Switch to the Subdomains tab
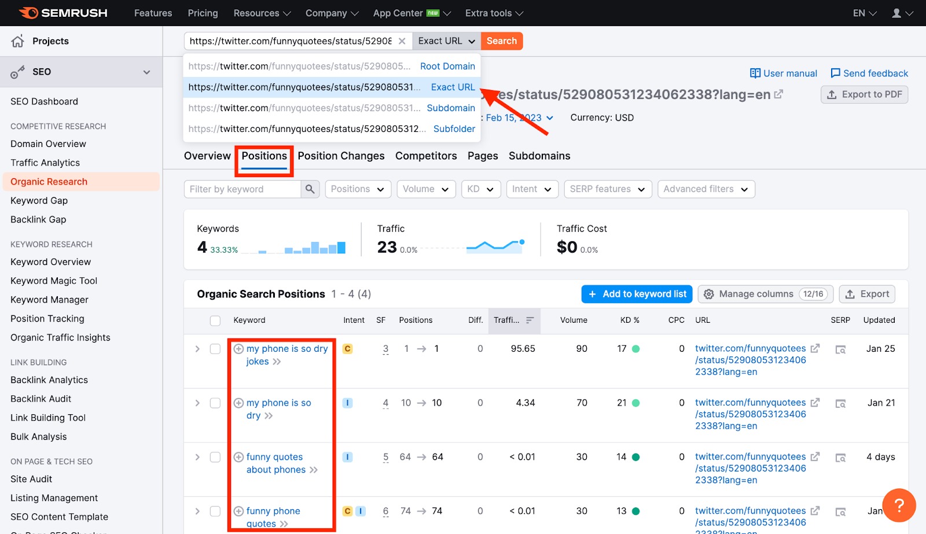 point(539,156)
